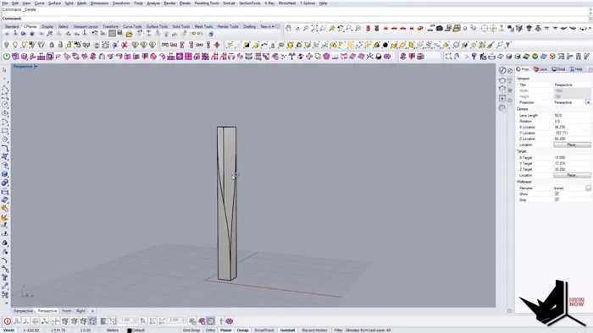593x333 pixels.
Task: Switch to the Front viewport tab
Action: [x=66, y=311]
